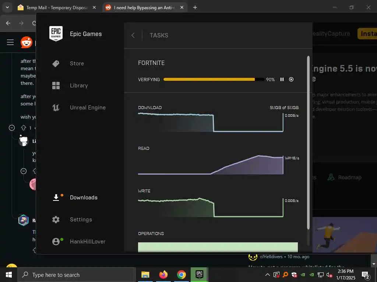The height and width of the screenshot is (282, 377).
Task: Close the Temp Mail browser tab
Action: coord(94,8)
